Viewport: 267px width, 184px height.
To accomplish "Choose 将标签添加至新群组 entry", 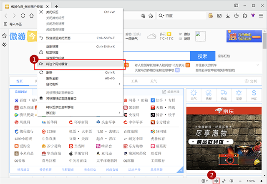I will point(80,107).
